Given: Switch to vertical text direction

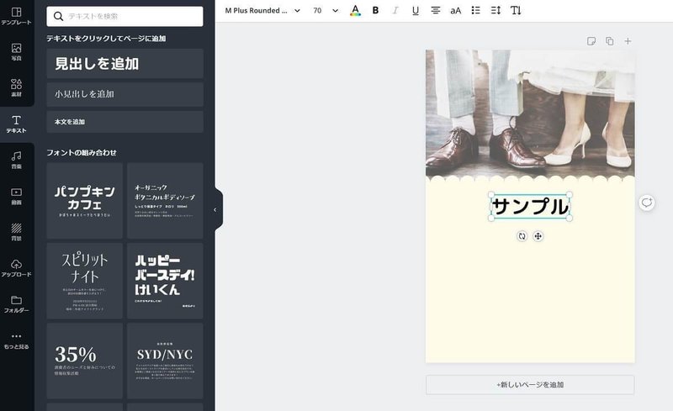Looking at the screenshot, I should pos(516,11).
